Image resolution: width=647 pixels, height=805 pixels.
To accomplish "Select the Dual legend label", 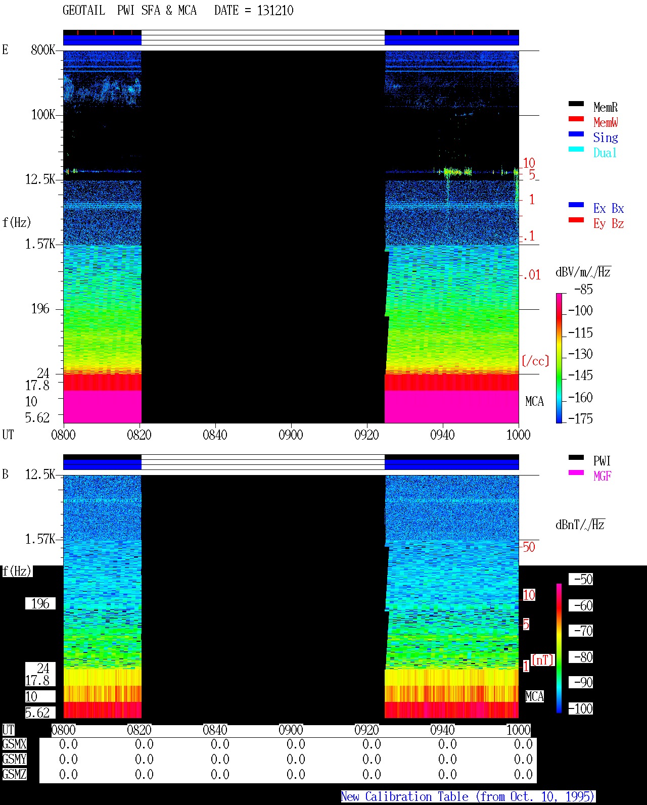I will [606, 153].
